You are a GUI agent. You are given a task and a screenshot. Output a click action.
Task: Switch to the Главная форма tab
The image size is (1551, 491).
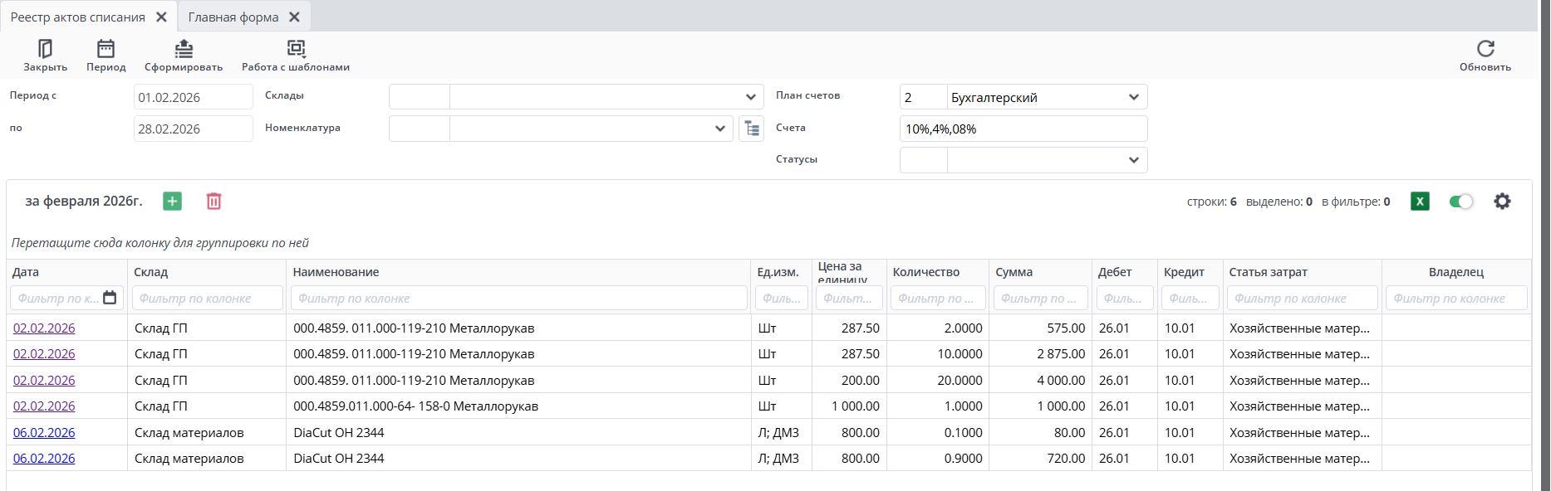(x=233, y=17)
